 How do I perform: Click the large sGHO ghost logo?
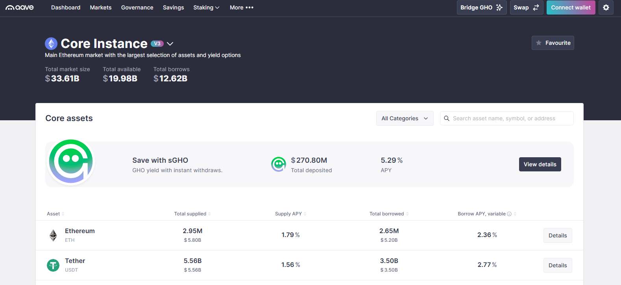[71, 162]
